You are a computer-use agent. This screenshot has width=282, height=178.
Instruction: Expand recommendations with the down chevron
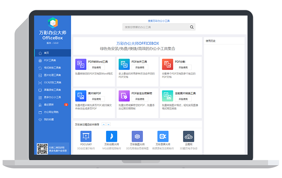(108, 125)
